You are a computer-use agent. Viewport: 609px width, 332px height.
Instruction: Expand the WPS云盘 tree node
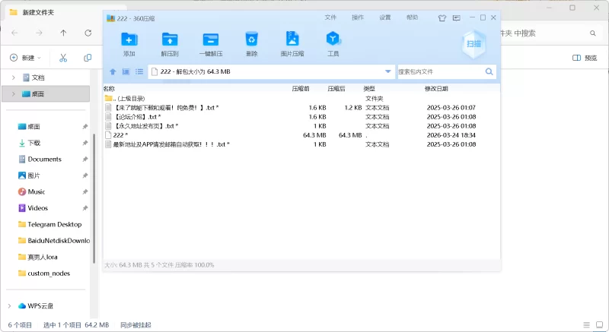(x=10, y=305)
